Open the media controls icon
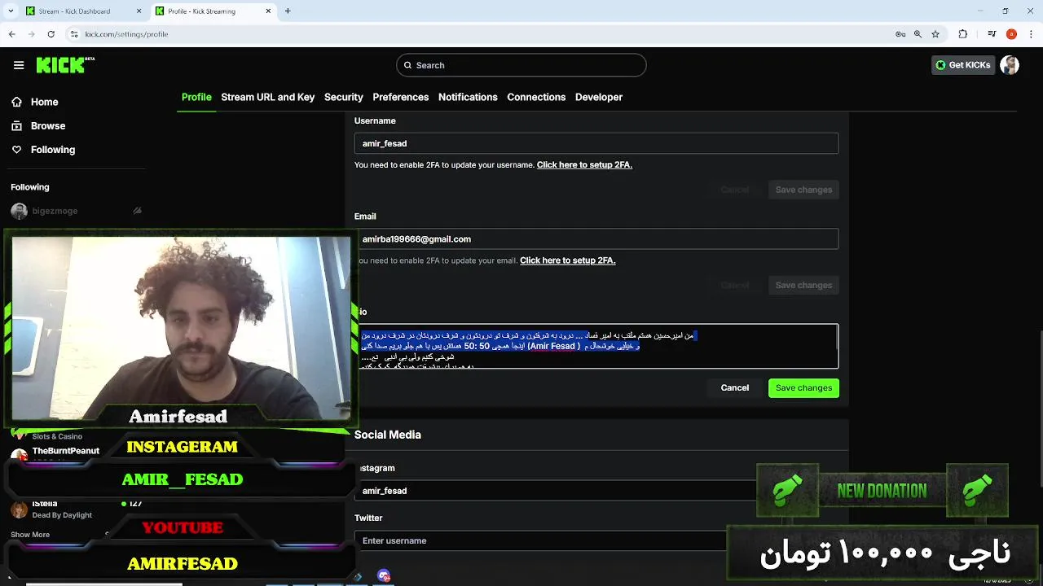Image resolution: width=1043 pixels, height=586 pixels. tap(992, 34)
